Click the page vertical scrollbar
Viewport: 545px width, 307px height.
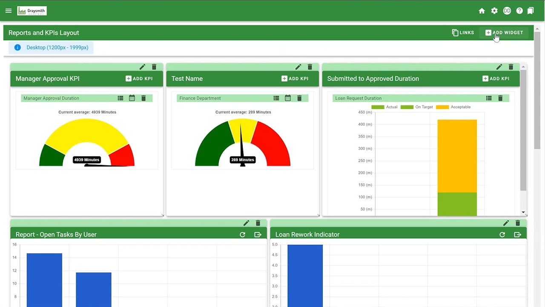537,90
